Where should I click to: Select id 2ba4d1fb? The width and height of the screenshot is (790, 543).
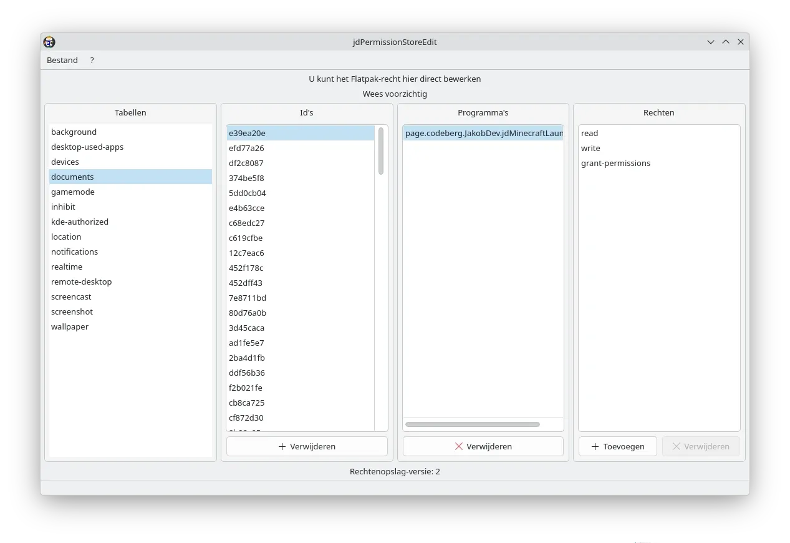click(301, 358)
